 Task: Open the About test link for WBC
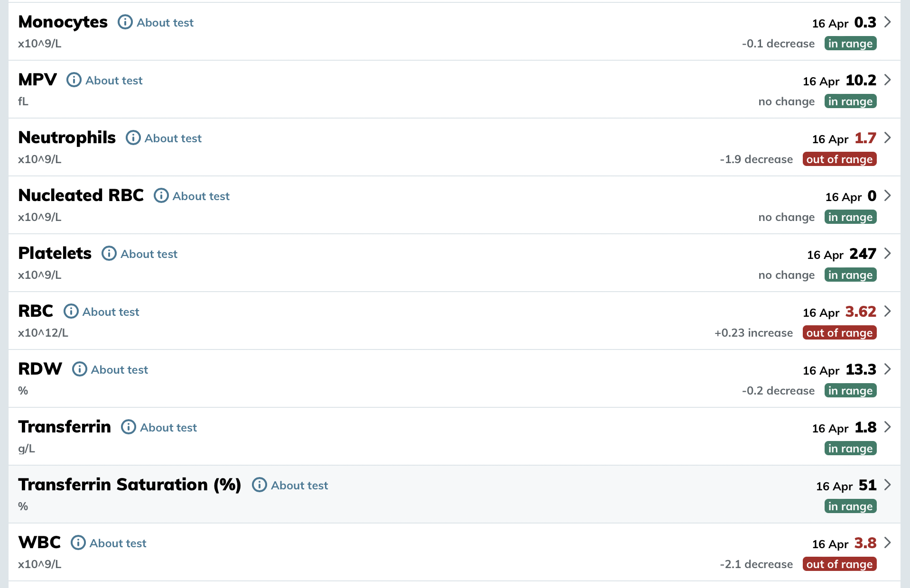[x=118, y=543]
